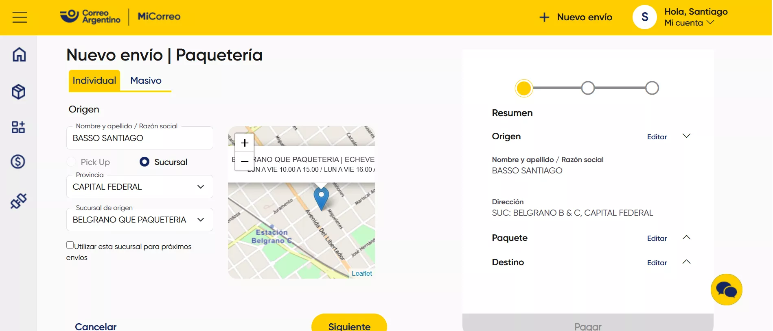This screenshot has height=331, width=773.
Task: Click Editar next to Paquete
Action: [657, 238]
